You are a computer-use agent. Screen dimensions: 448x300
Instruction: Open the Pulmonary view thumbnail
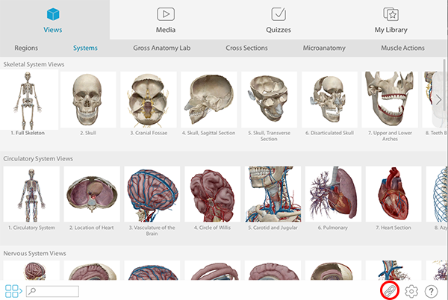point(333,194)
